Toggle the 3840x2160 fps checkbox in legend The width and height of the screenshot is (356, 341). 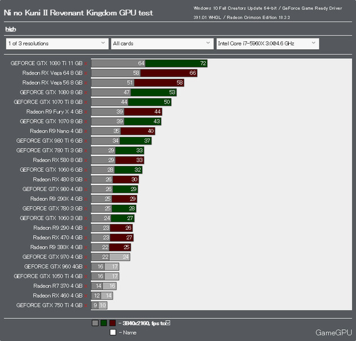[x=168, y=322]
